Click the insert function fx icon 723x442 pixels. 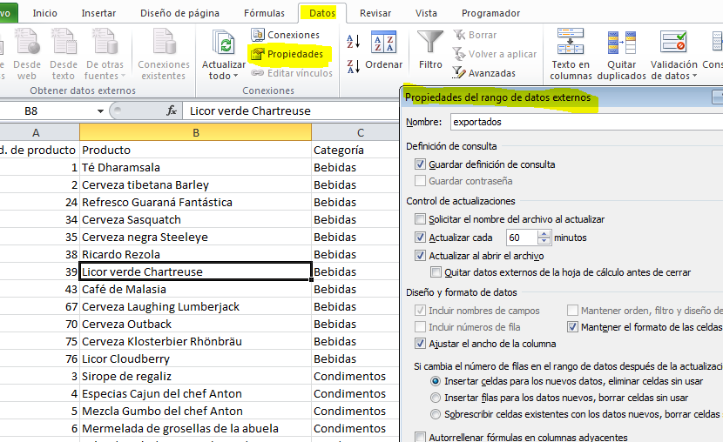(172, 111)
